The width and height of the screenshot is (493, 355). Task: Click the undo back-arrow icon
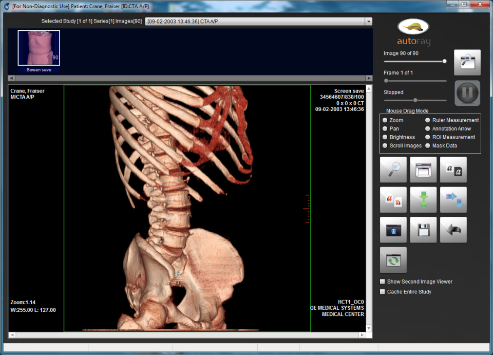(453, 230)
